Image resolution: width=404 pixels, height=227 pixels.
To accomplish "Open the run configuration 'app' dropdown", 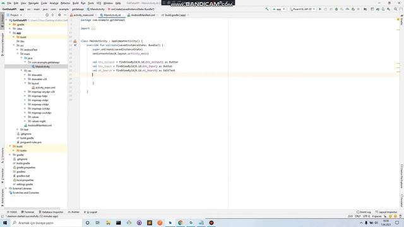I will [279, 9].
